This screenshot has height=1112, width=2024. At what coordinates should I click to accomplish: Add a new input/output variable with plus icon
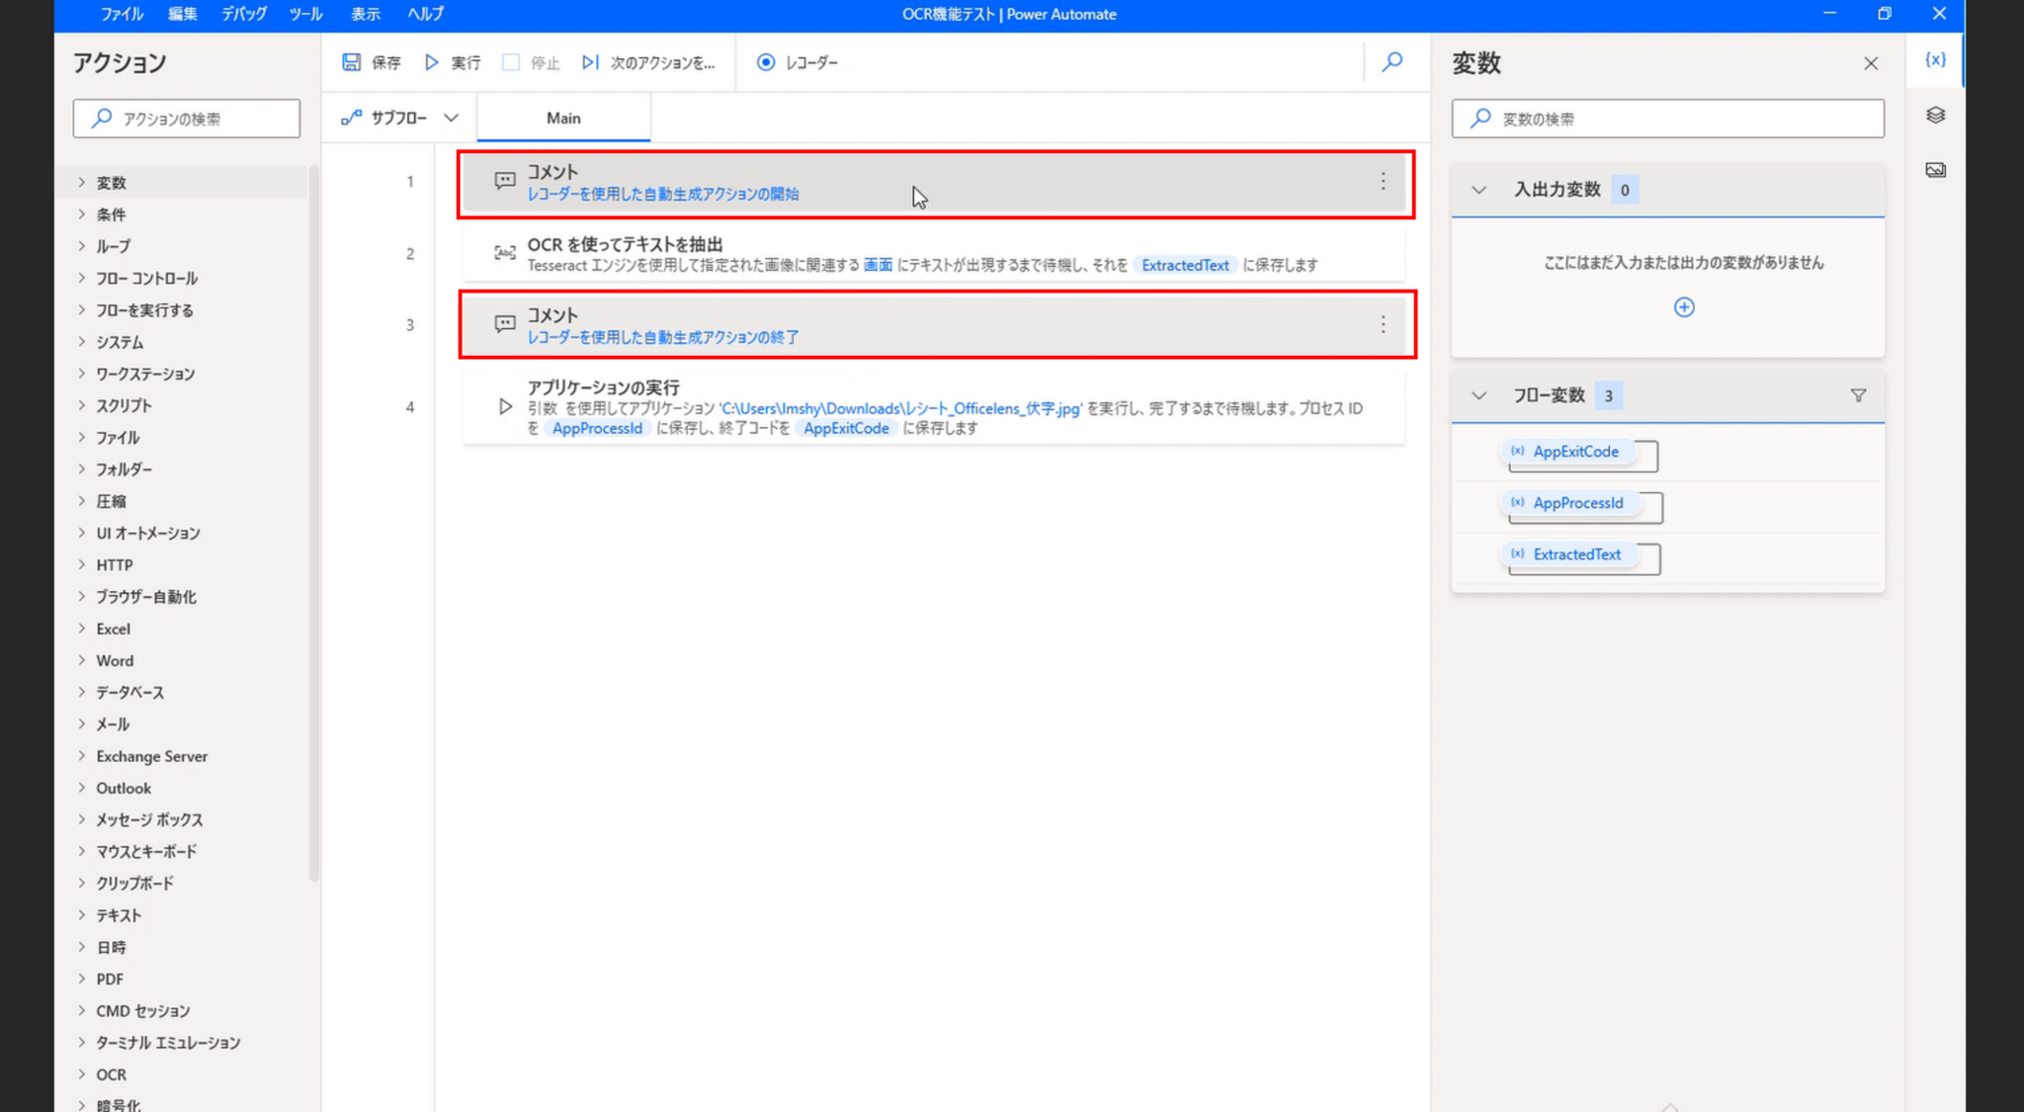pyautogui.click(x=1683, y=307)
